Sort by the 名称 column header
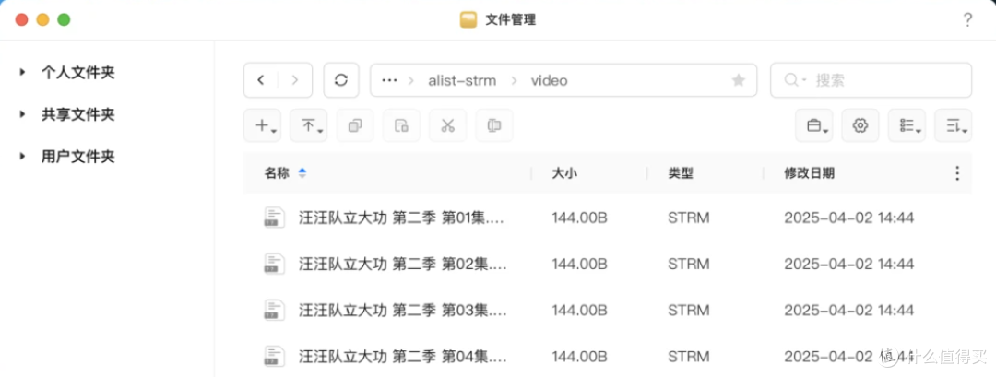996x377 pixels. (277, 173)
